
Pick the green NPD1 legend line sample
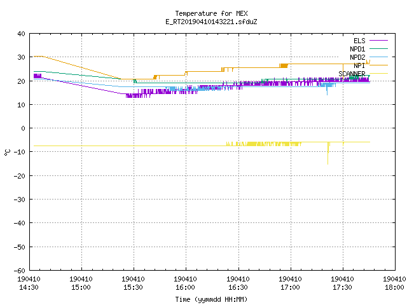378,48
